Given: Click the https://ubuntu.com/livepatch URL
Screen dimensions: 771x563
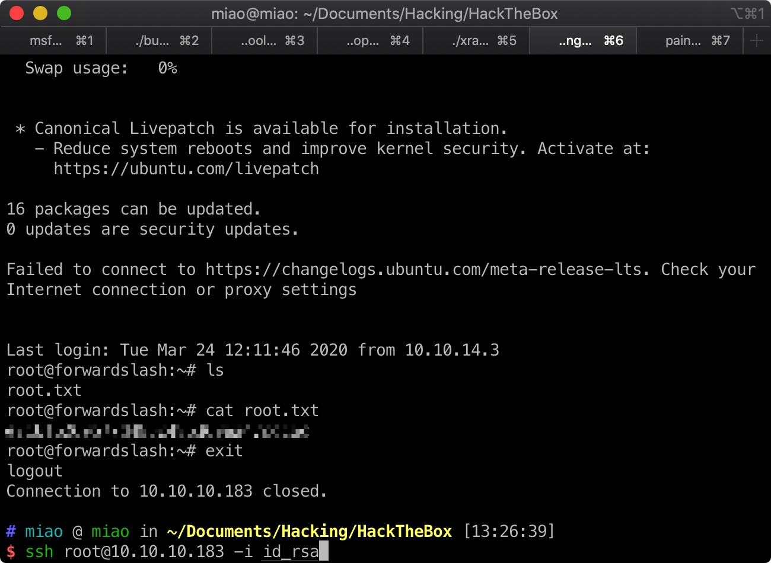Looking at the screenshot, I should [x=186, y=169].
